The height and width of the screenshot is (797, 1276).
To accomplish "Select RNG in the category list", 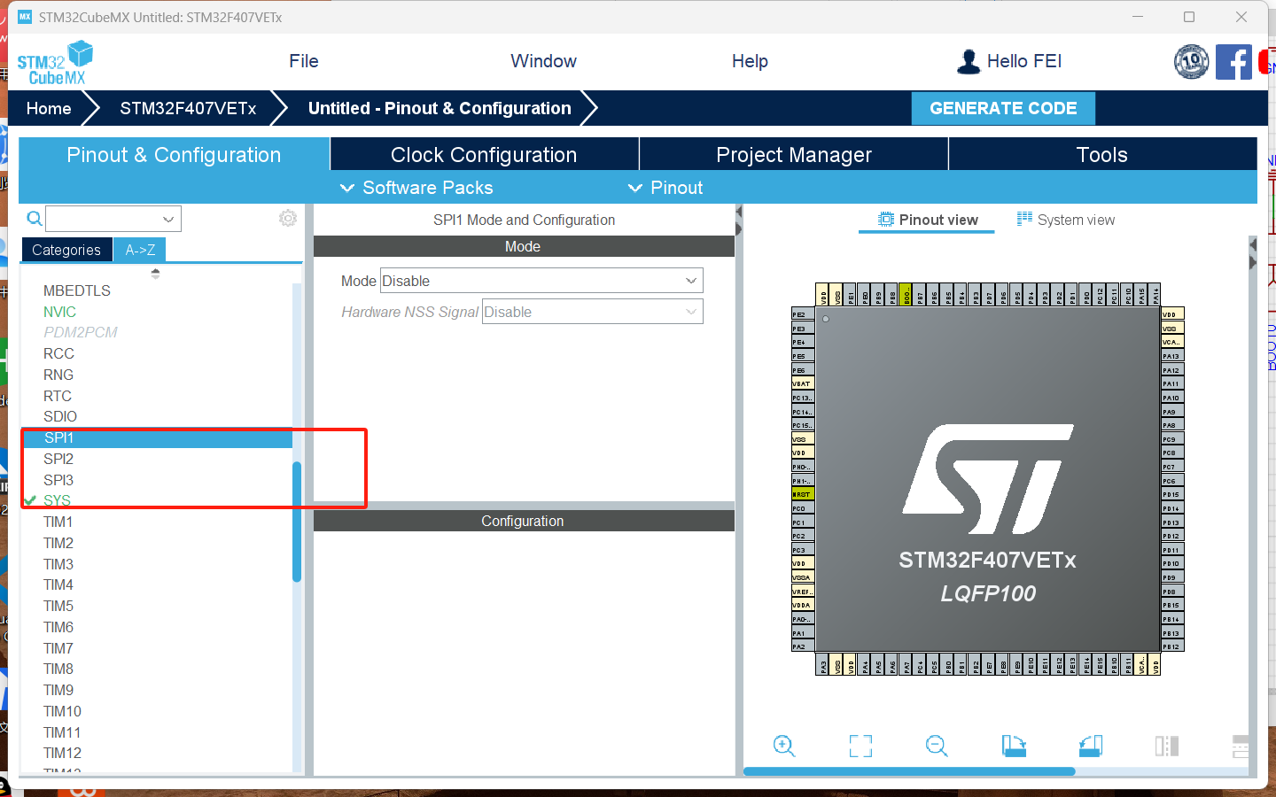I will coord(58,375).
